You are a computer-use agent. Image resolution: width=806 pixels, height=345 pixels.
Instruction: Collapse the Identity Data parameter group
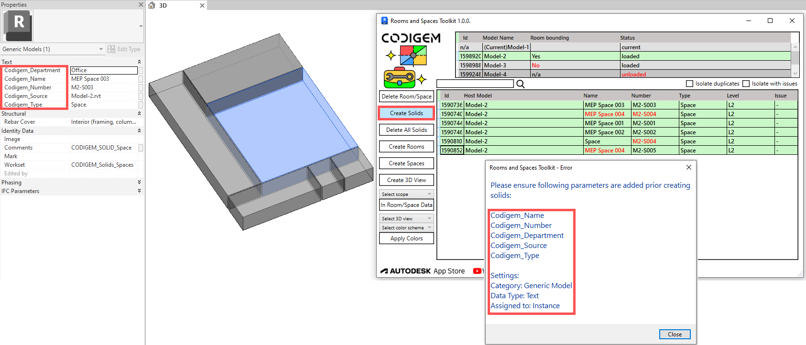139,130
